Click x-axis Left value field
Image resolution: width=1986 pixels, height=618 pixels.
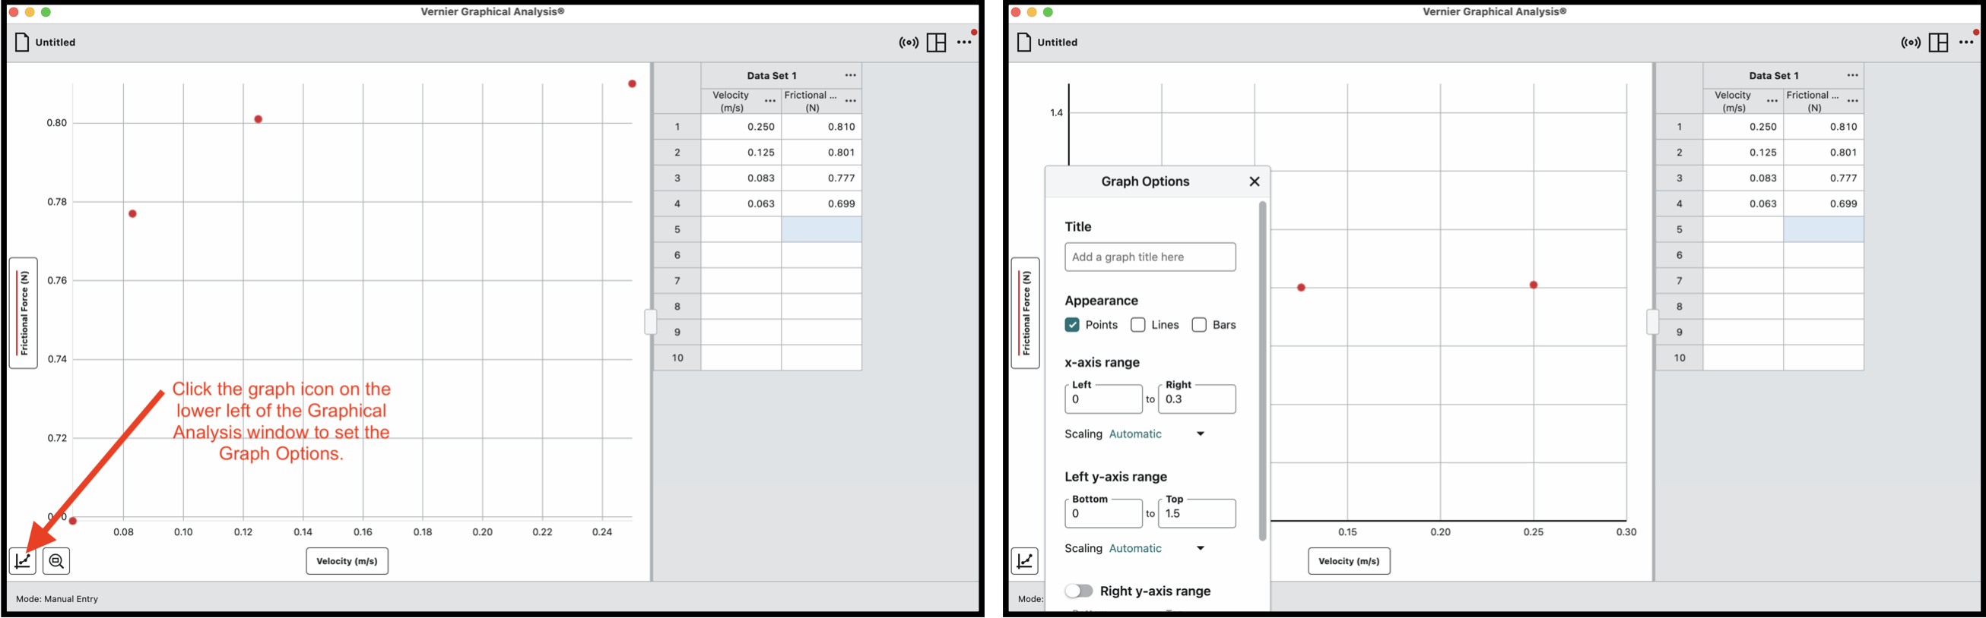tap(1103, 399)
